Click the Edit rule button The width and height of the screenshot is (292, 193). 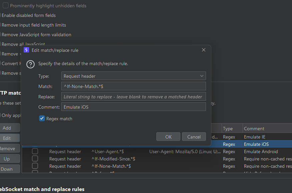coord(9,138)
